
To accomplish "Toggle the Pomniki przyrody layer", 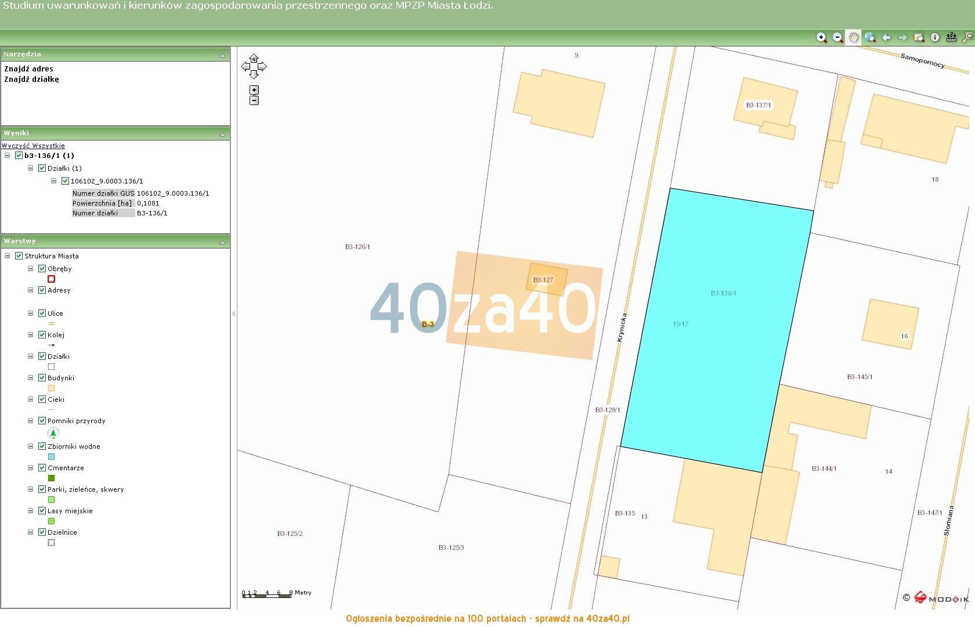I will 42,421.
